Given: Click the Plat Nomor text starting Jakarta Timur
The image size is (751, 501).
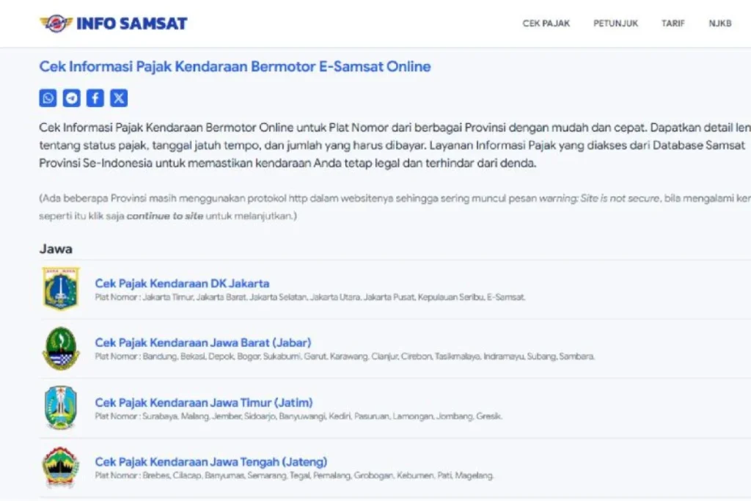Looking at the screenshot, I should pyautogui.click(x=310, y=297).
